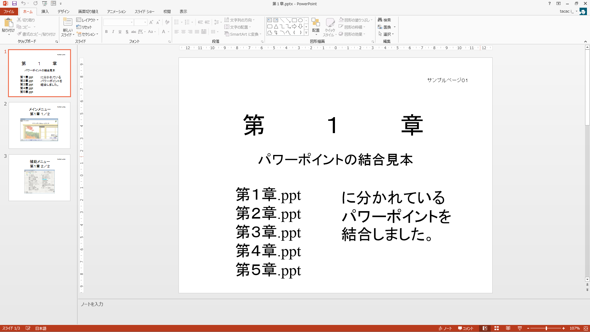Start slideshow from status bar icon
Image resolution: width=590 pixels, height=332 pixels.
pyautogui.click(x=520, y=328)
